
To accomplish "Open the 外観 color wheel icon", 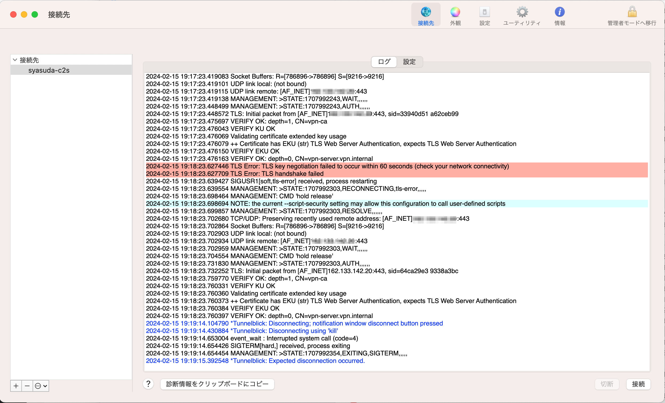I will (x=455, y=12).
